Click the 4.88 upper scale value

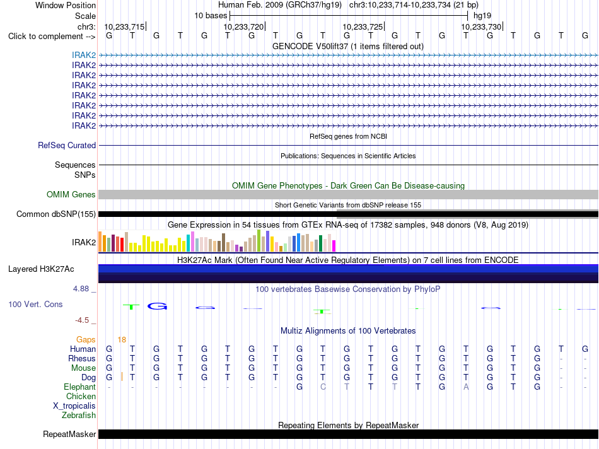pos(81,288)
